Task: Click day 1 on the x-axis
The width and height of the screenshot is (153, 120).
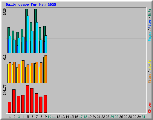Action: (10, 117)
